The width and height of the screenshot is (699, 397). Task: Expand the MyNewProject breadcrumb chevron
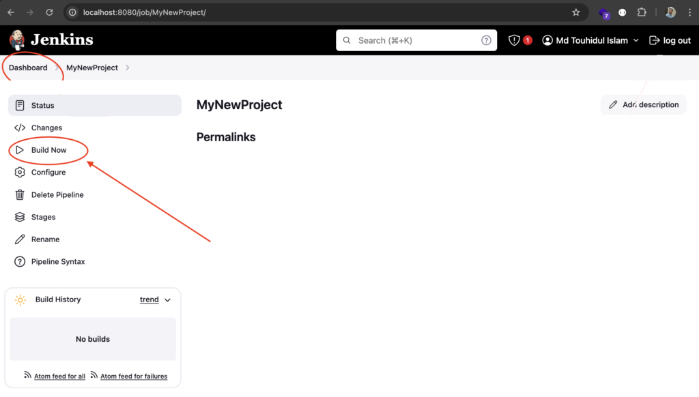[128, 68]
